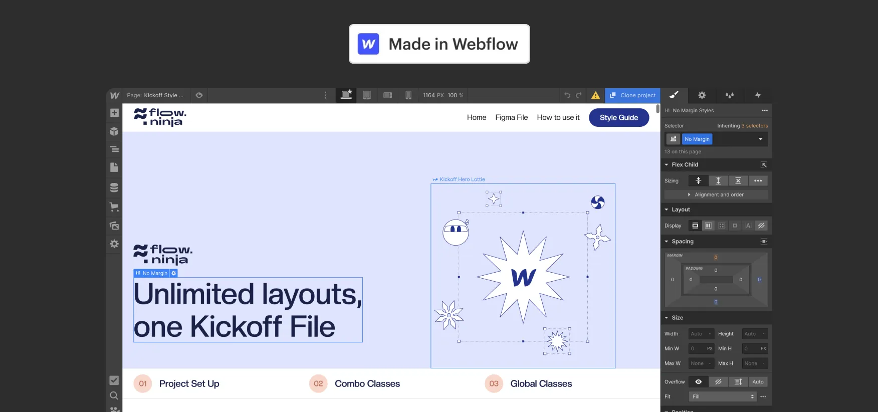
Task: Set overflow to hidden
Action: pyautogui.click(x=718, y=382)
